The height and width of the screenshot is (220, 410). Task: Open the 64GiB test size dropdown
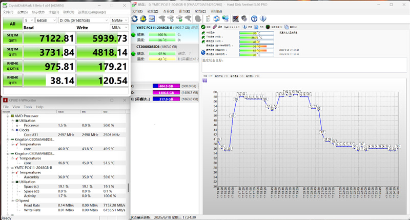click(47, 20)
